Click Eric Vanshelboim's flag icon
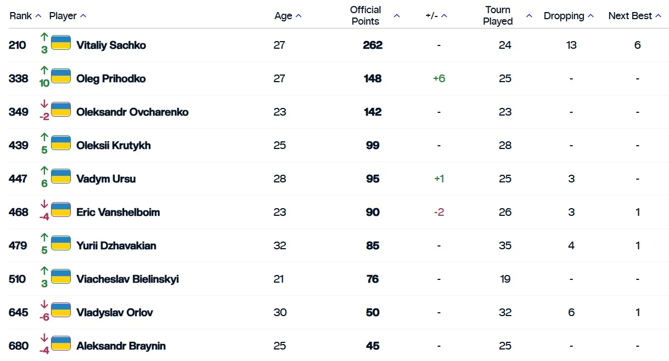This screenshot has width=669, height=361. pos(61,210)
